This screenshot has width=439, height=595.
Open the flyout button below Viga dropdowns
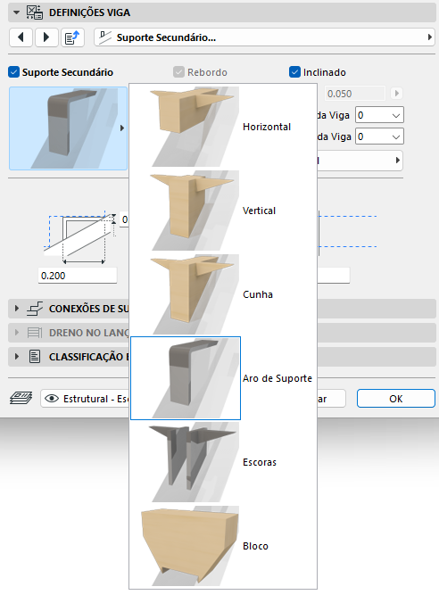point(360,161)
